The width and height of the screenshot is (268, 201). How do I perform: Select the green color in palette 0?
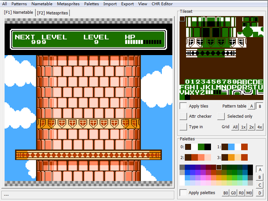tap(201, 147)
